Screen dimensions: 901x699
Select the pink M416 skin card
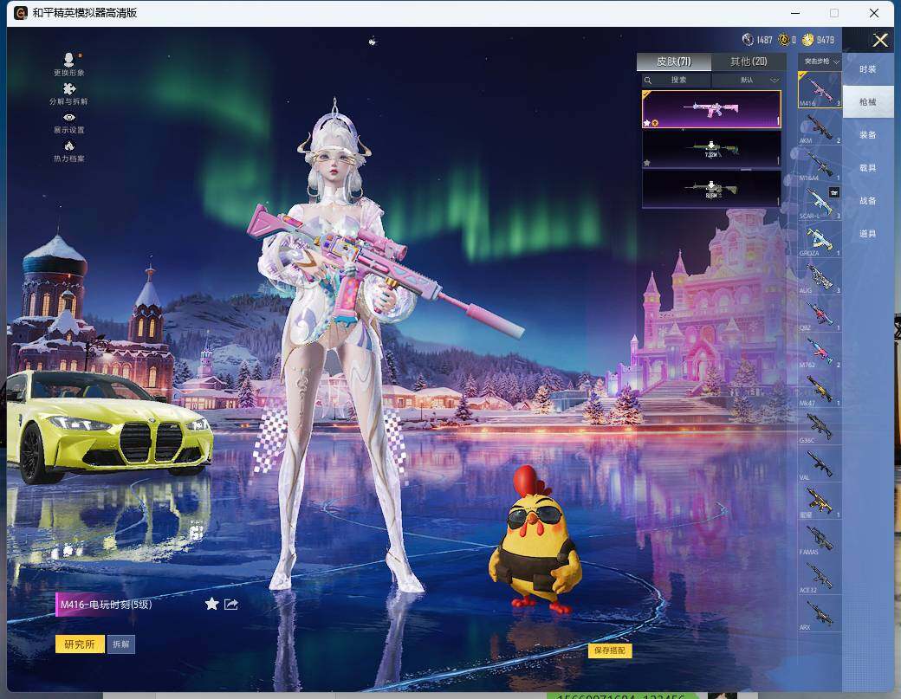coord(711,109)
